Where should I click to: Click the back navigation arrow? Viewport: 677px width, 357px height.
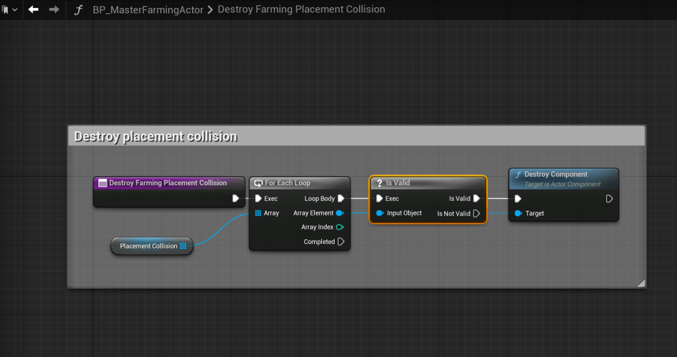coord(33,10)
